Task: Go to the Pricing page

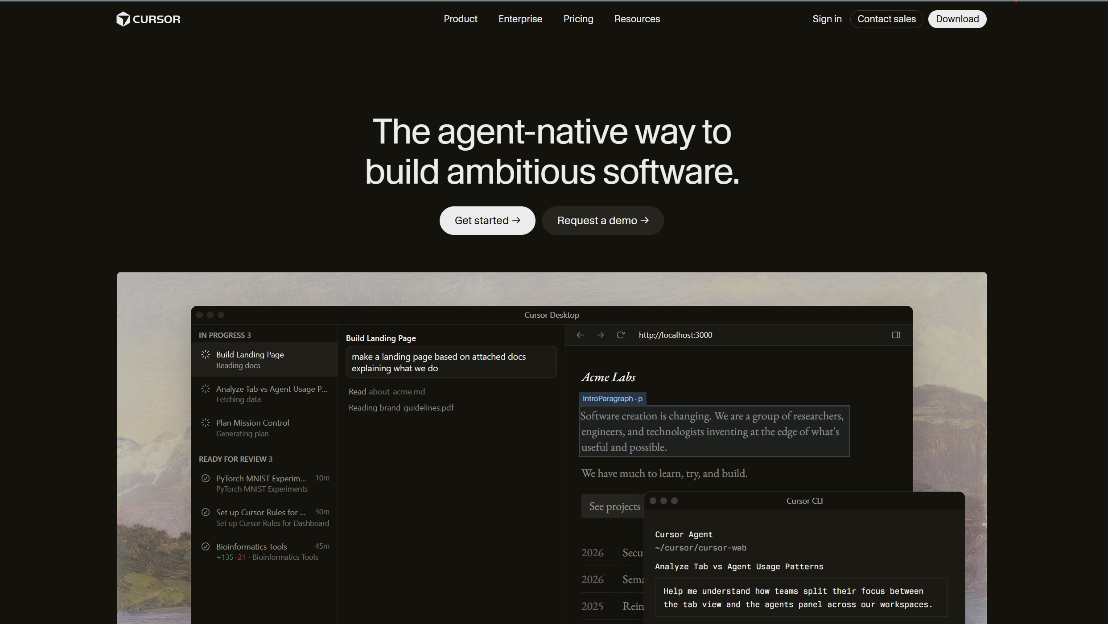Action: 578,19
